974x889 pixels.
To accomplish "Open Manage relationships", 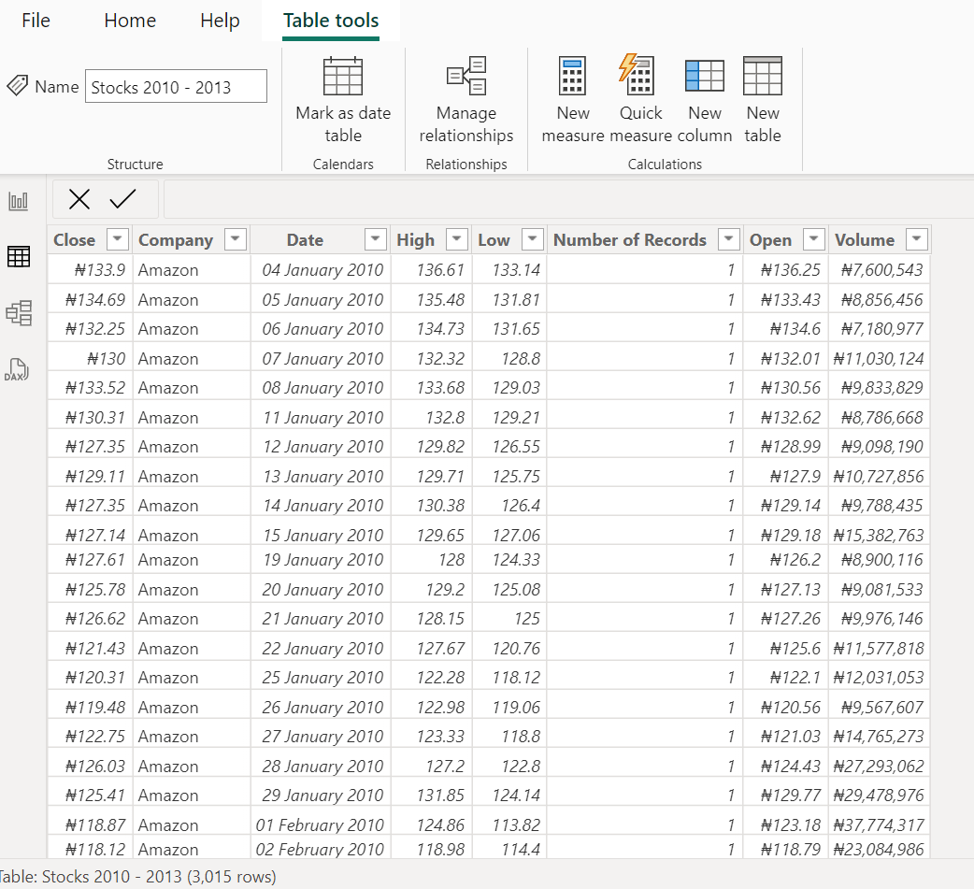I will [466, 101].
